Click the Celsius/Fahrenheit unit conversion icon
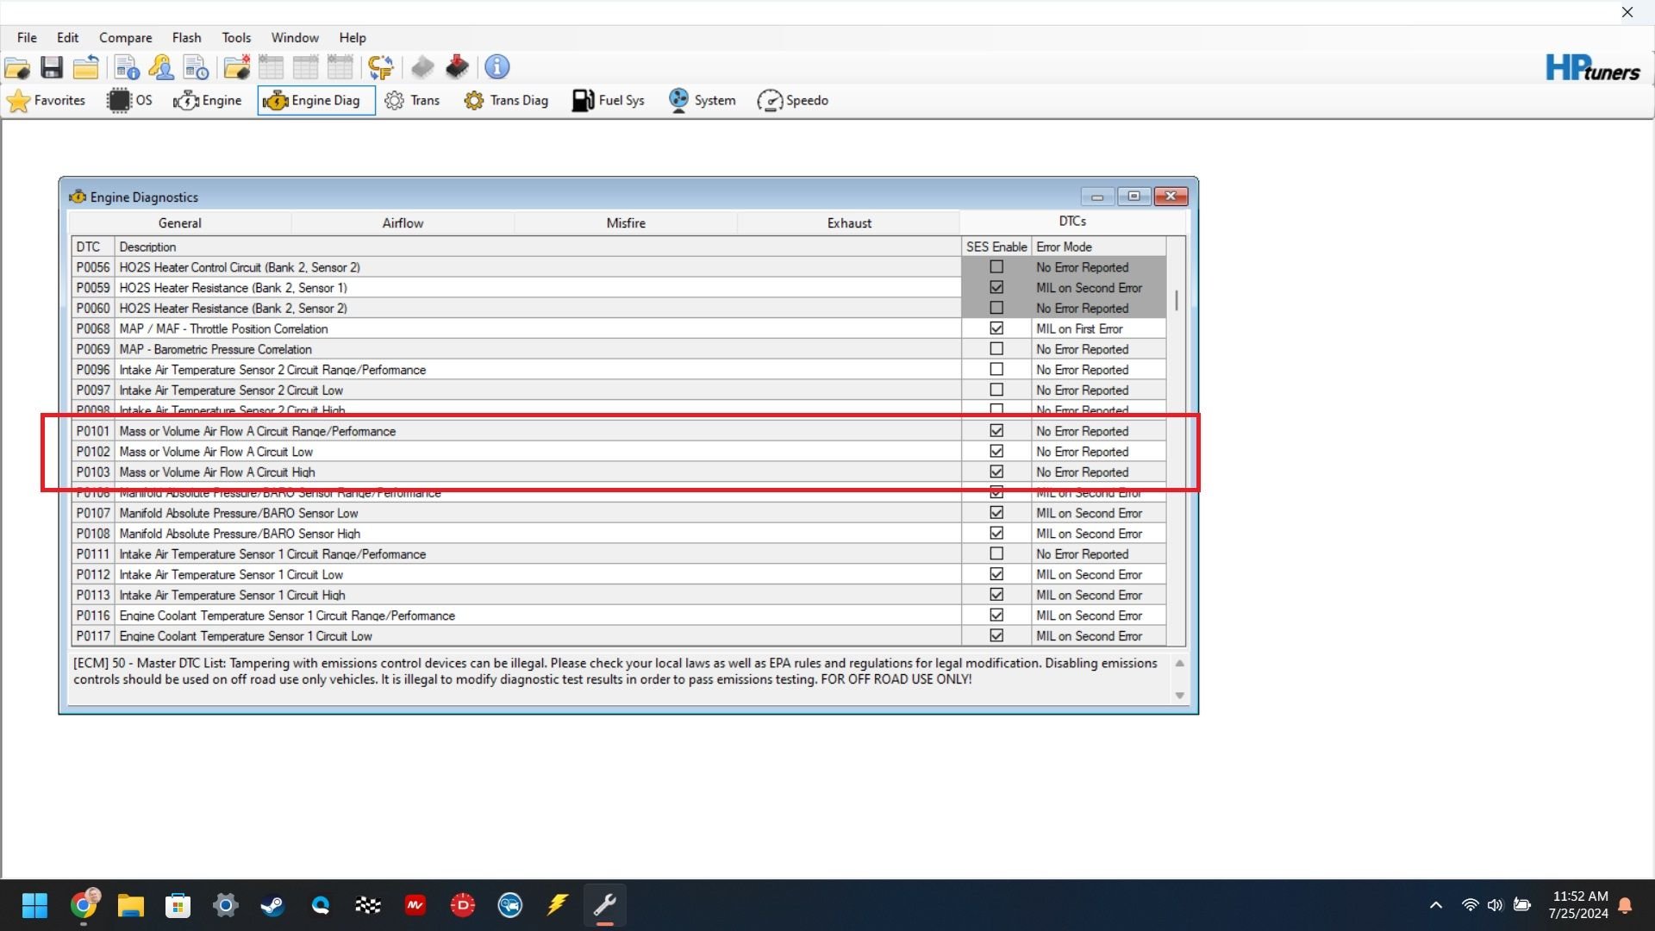This screenshot has width=1655, height=931. [x=380, y=67]
